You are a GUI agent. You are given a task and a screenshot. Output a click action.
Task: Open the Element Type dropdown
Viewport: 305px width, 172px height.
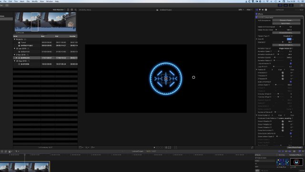pos(288,36)
